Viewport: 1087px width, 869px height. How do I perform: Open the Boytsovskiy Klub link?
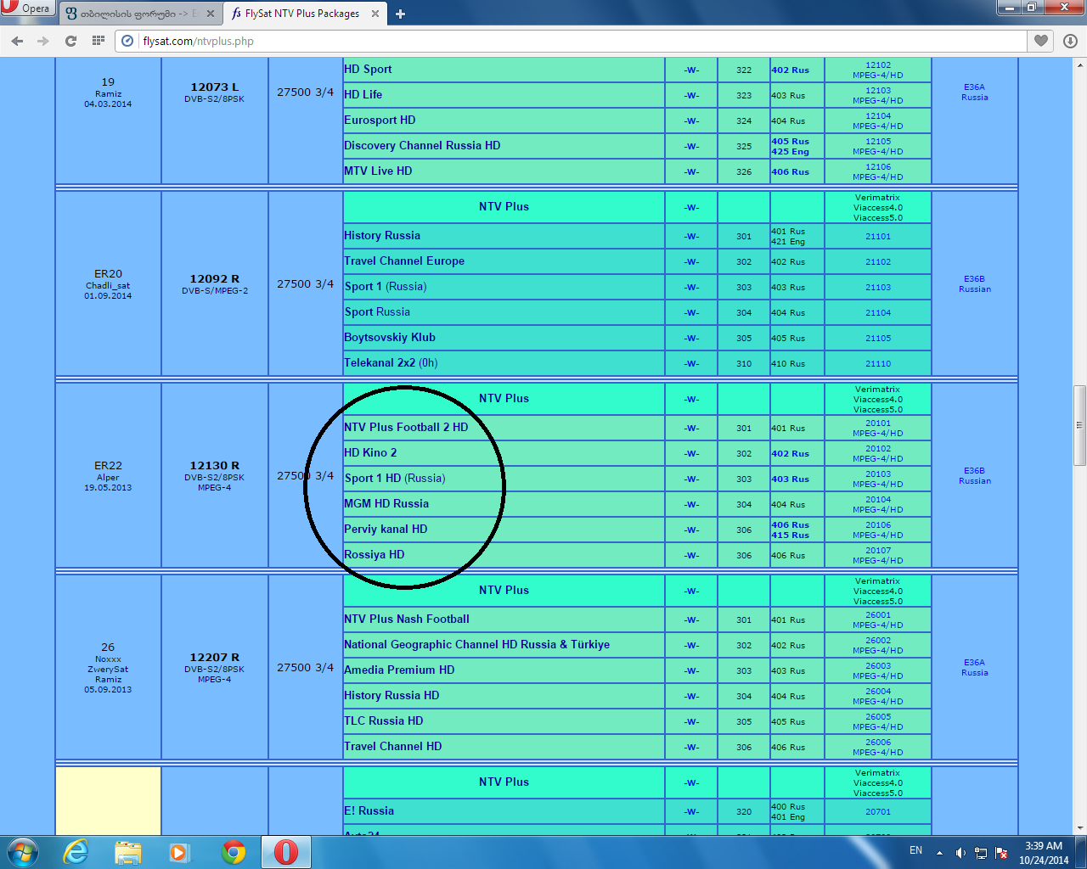(x=390, y=338)
